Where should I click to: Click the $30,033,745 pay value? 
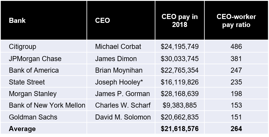tap(179, 59)
